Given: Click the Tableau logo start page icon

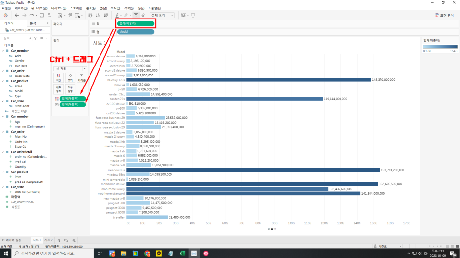Looking at the screenshot, I should coord(5,15).
